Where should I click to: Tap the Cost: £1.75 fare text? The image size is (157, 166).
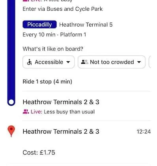click(x=39, y=153)
